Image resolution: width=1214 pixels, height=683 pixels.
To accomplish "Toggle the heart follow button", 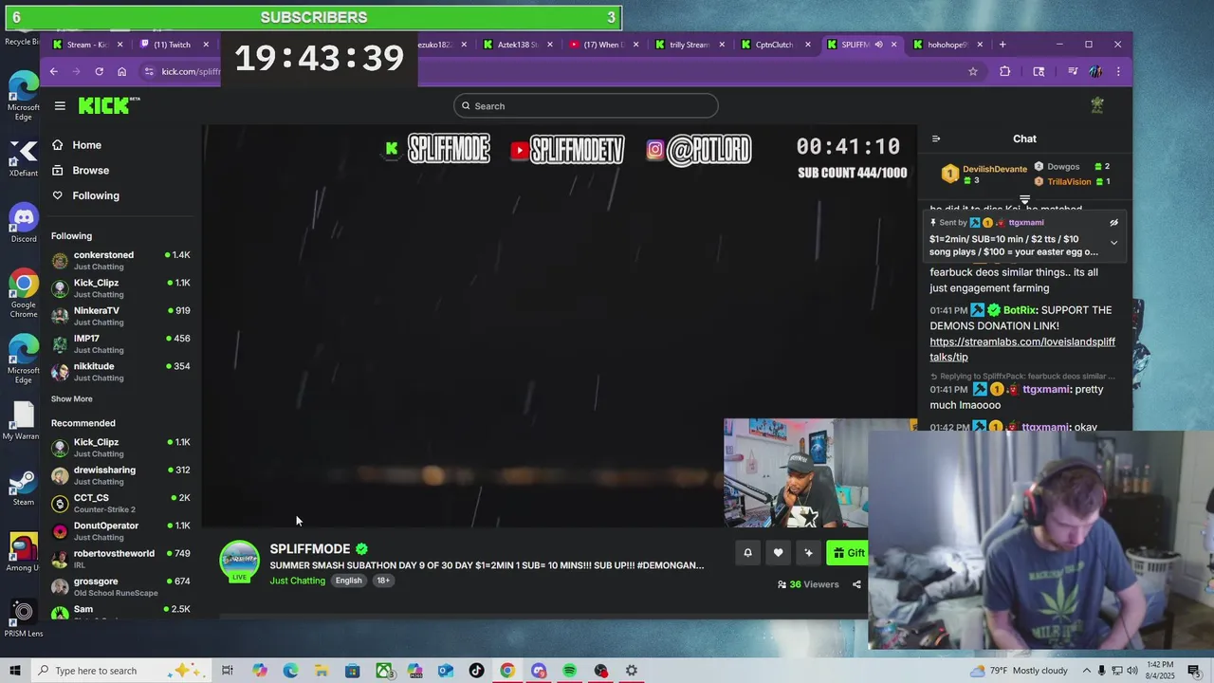I will click(x=778, y=553).
